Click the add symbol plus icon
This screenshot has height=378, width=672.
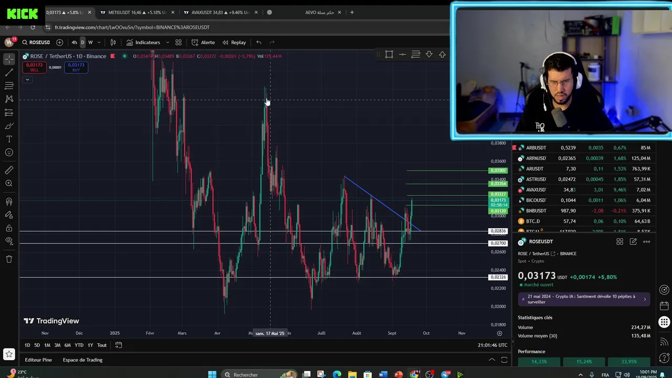[x=59, y=43]
